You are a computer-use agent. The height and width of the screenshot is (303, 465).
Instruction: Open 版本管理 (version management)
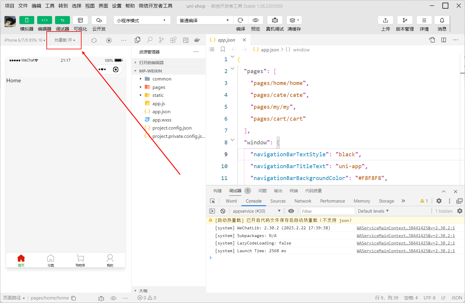pyautogui.click(x=405, y=20)
